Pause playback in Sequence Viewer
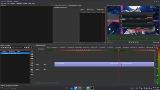The width and height of the screenshot is (160, 90). [133, 42]
